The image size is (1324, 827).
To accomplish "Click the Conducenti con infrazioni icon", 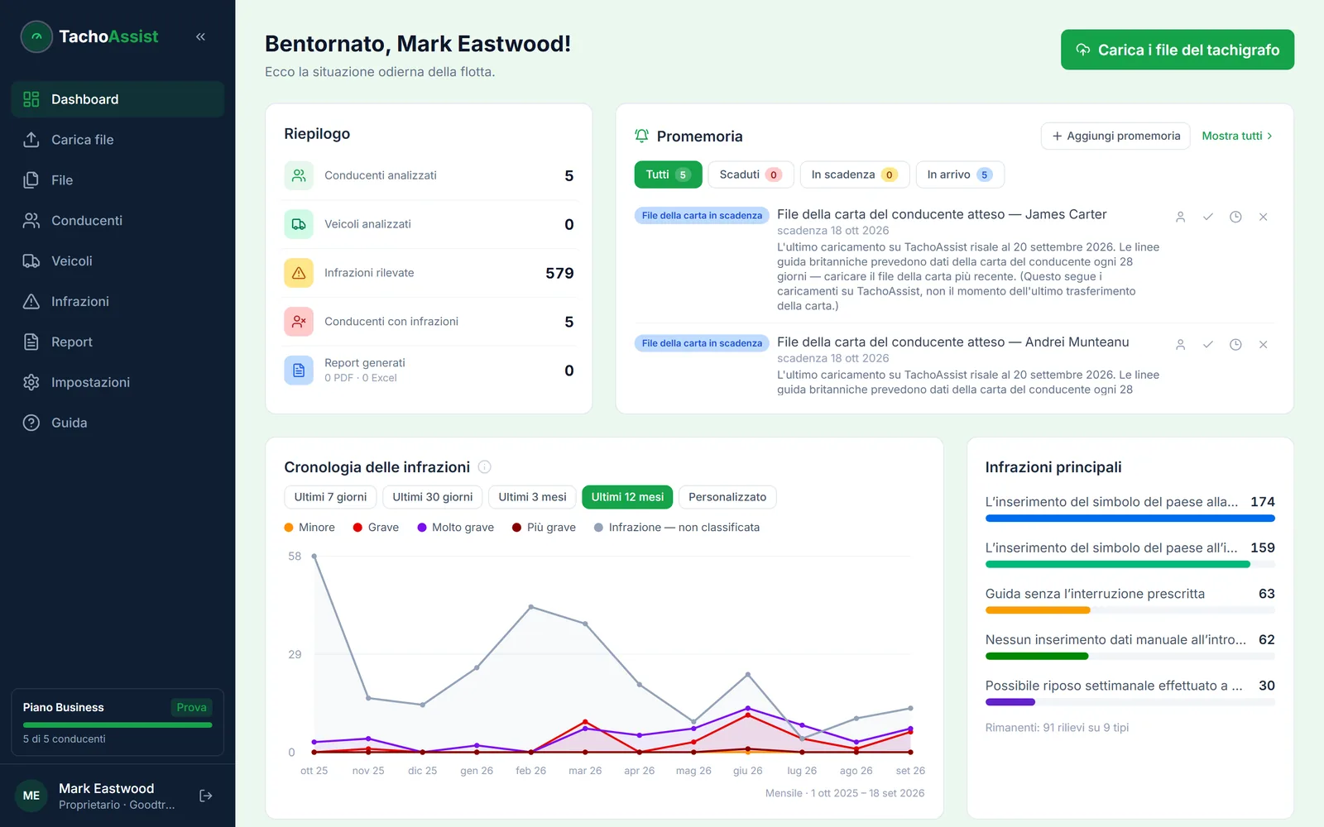I will 299,322.
